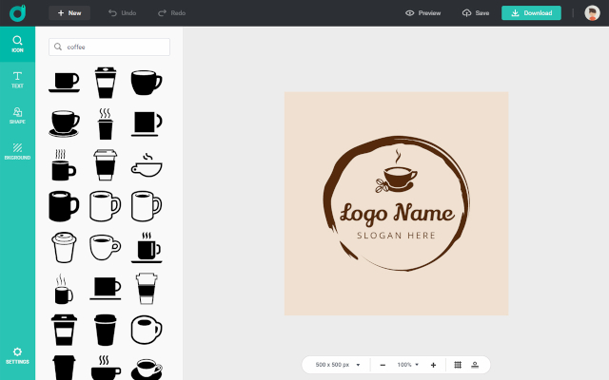Image resolution: width=609 pixels, height=380 pixels.
Task: Preview the logo design
Action: (x=422, y=12)
